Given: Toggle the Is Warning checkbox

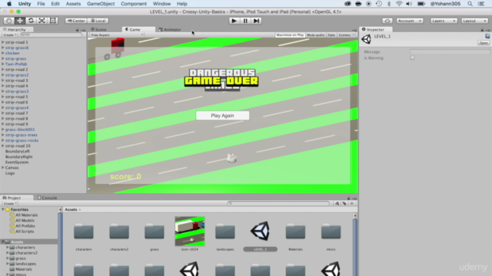Looking at the screenshot, I should click(x=412, y=58).
